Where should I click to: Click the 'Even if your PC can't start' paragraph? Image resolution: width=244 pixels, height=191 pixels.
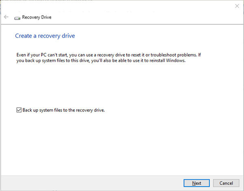coord(109,58)
